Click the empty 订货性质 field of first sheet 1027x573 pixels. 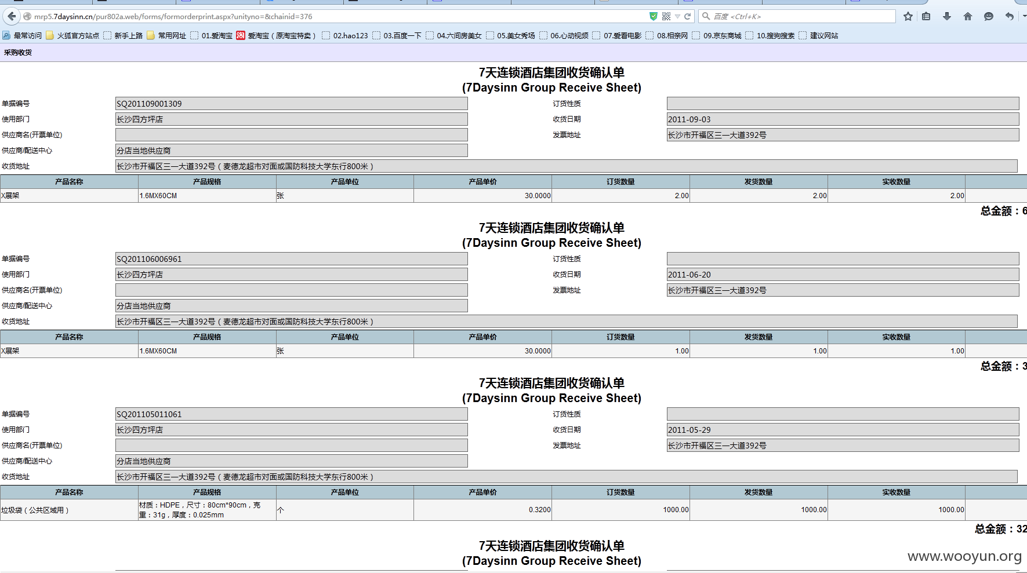843,104
